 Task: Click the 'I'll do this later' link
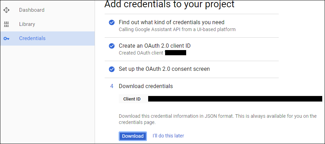pyautogui.click(x=168, y=136)
